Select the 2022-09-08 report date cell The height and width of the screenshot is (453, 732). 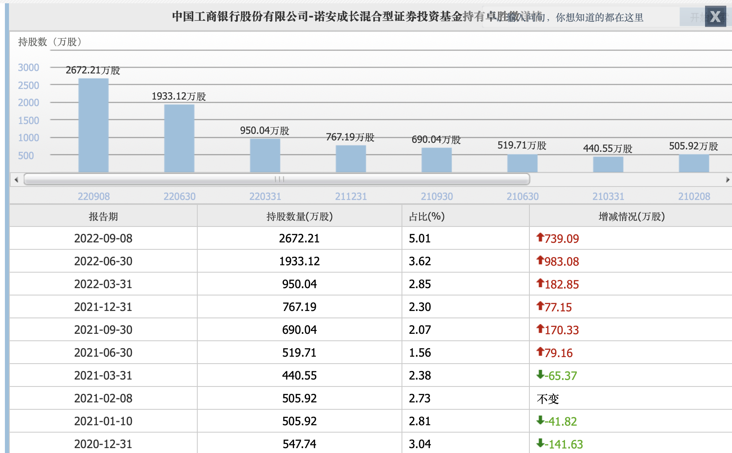(103, 238)
